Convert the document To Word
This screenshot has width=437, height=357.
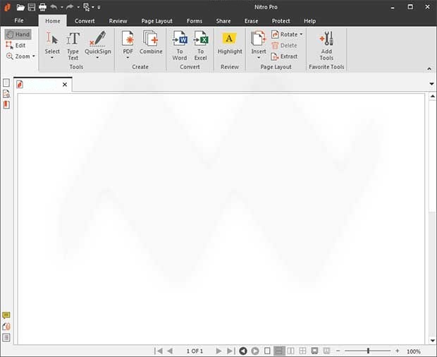click(180, 45)
